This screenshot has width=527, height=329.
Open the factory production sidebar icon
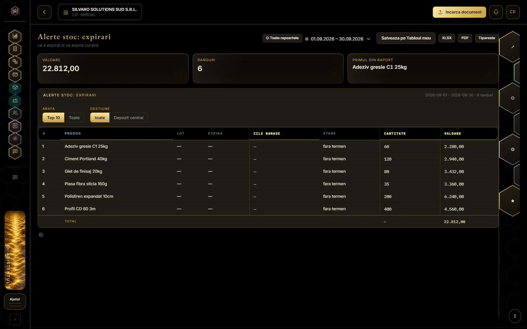pyautogui.click(x=15, y=100)
